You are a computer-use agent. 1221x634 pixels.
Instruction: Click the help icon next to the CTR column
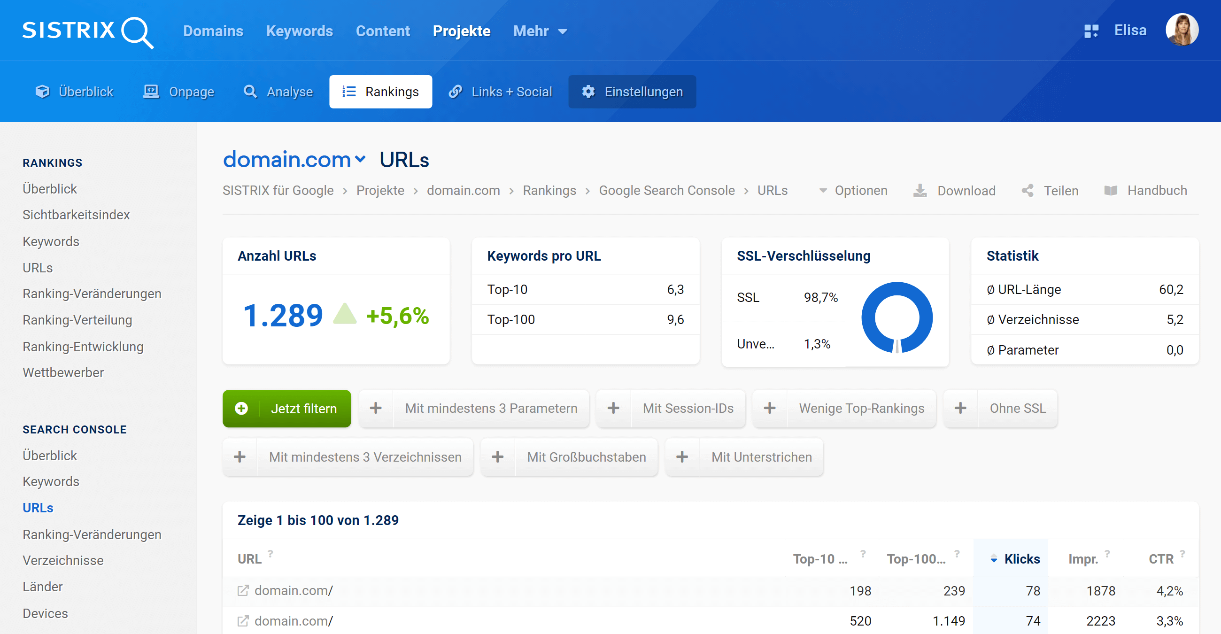coord(1182,553)
